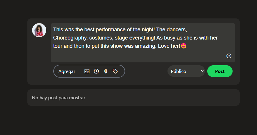Click the "Love her!" text in the post
Viewport: 257px width, 135px height.
[x=169, y=46]
